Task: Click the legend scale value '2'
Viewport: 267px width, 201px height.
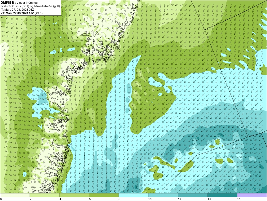Action: [x=30, y=199]
